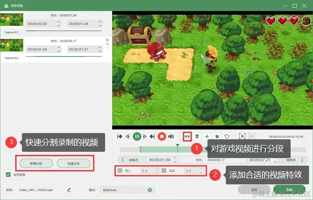Screen dimensions: 313x200
Task: Increase Segment[1] start time 00:00:00.00
Action: pyautogui.click(x=59, y=22)
